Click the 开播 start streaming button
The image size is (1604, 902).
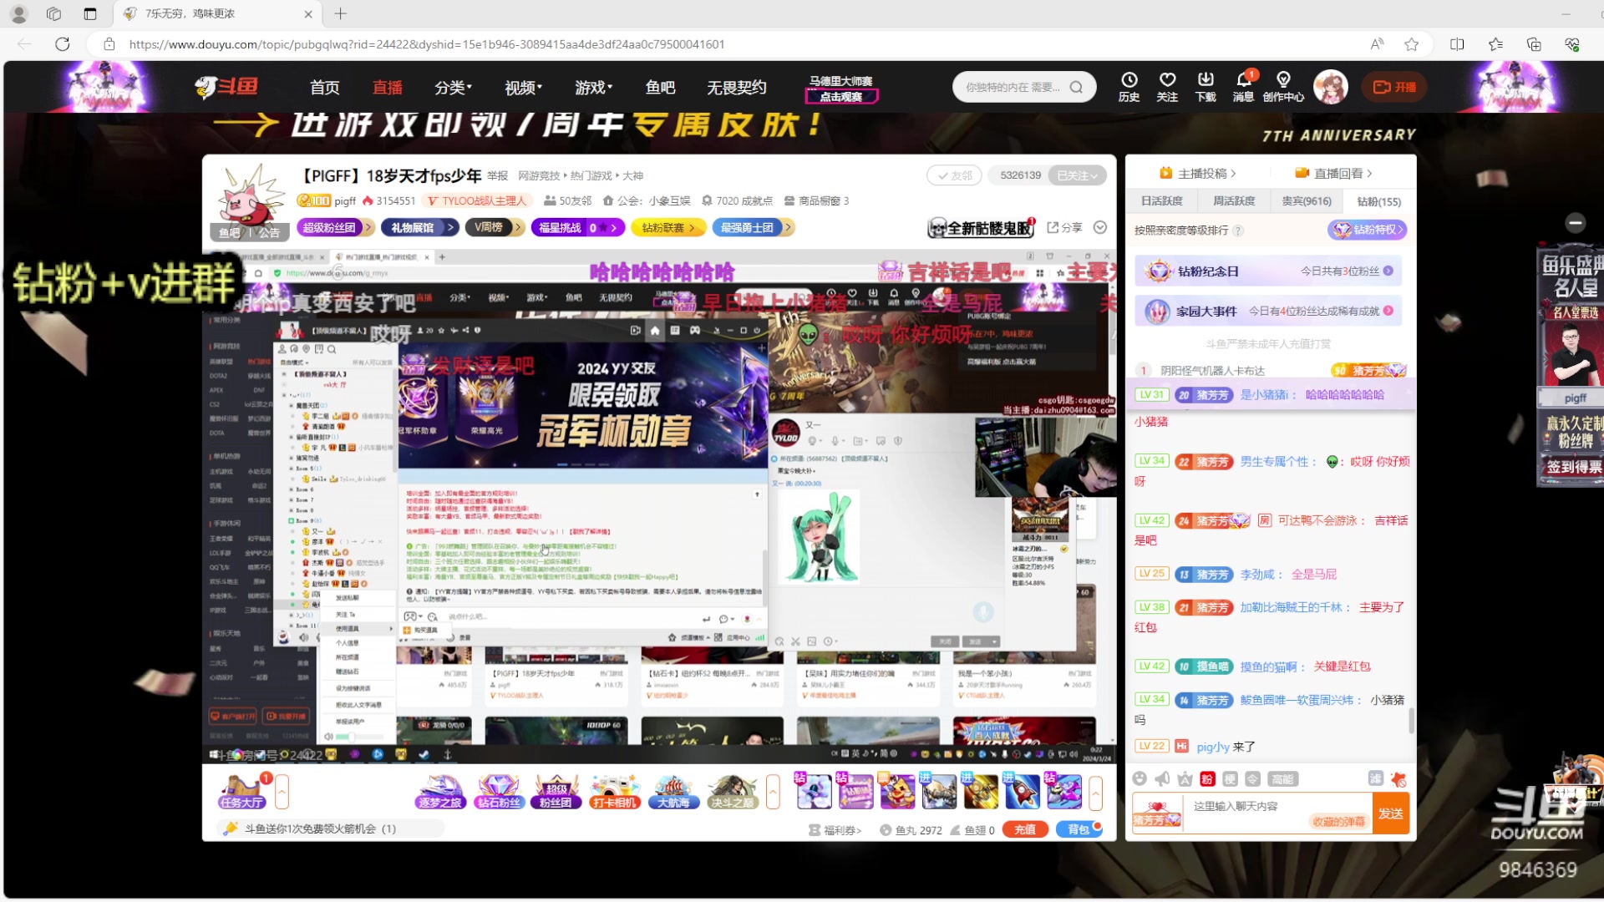[1395, 87]
